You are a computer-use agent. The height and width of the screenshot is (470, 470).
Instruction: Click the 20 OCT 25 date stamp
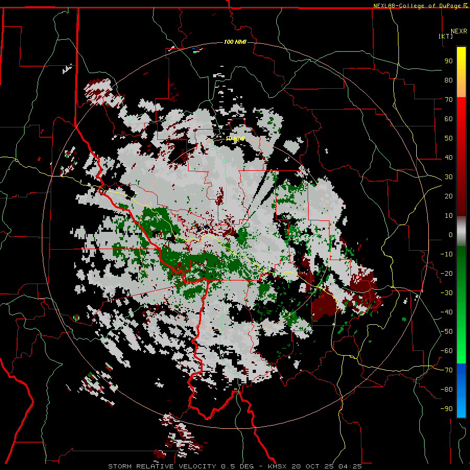pos(313,466)
